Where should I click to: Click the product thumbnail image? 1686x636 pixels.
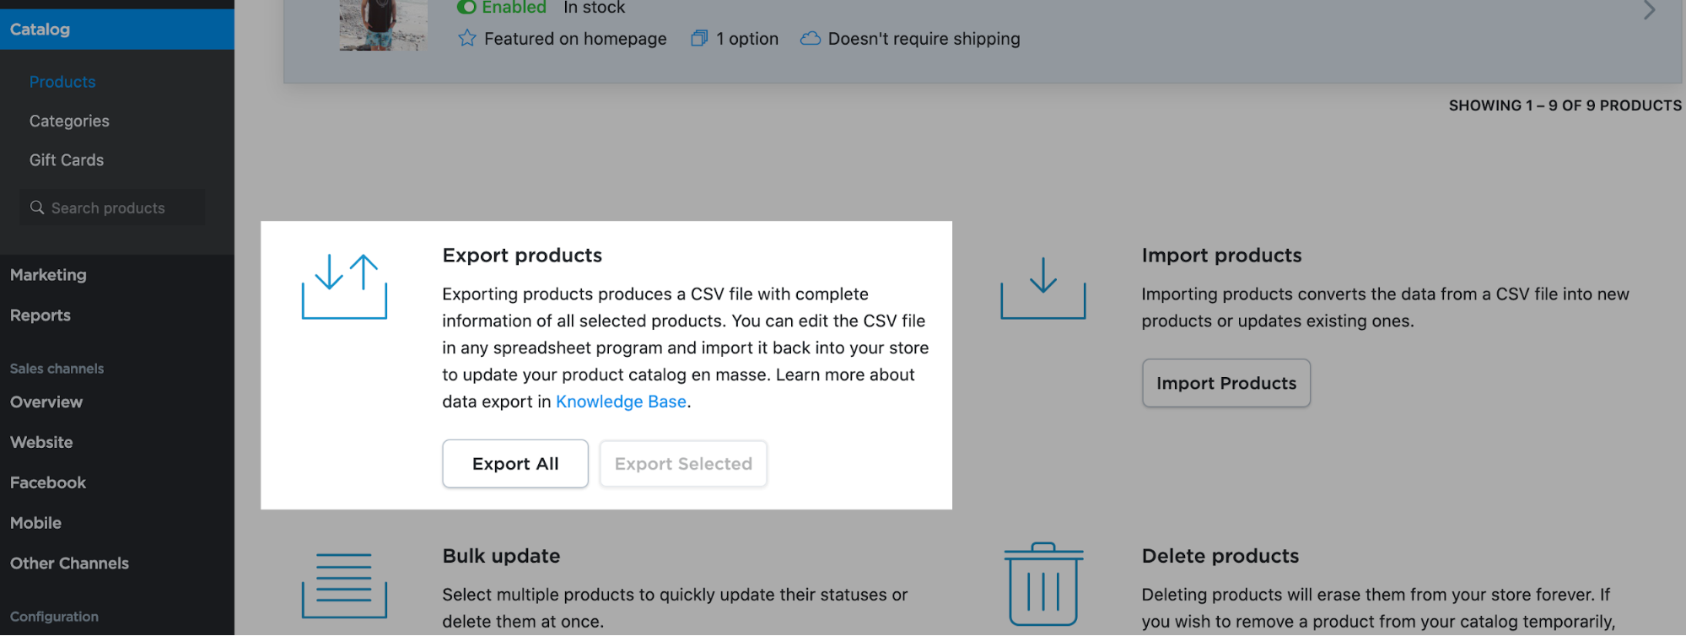pos(383,24)
